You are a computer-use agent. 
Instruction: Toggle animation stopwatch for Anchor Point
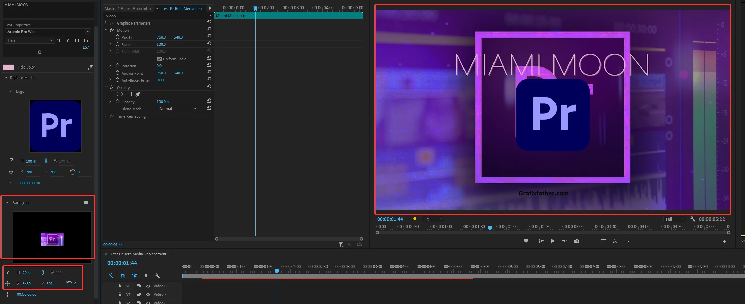pos(117,73)
